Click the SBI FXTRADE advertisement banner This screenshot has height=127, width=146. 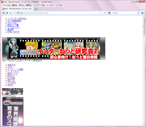(13, 111)
